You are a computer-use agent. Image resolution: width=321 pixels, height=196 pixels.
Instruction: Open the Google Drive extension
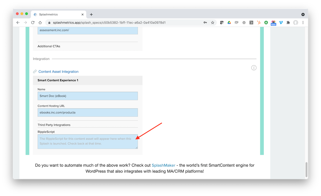pyautogui.click(x=229, y=23)
